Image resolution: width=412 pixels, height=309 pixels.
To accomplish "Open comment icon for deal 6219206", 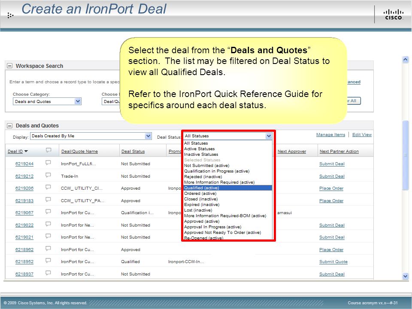I will 48,187.
